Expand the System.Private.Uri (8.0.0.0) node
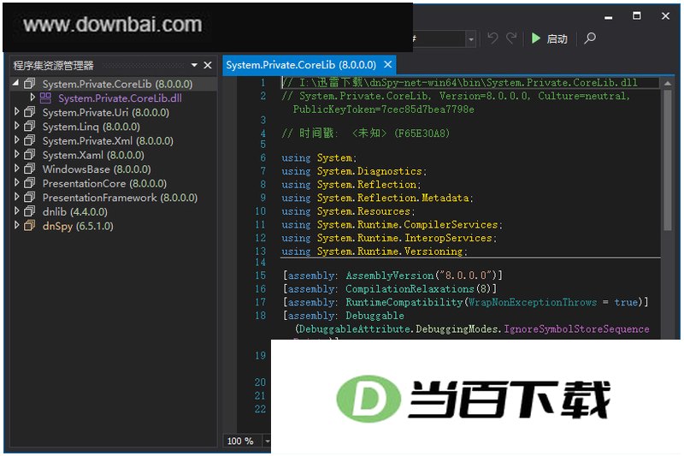The width and height of the screenshot is (684, 456). (16, 112)
